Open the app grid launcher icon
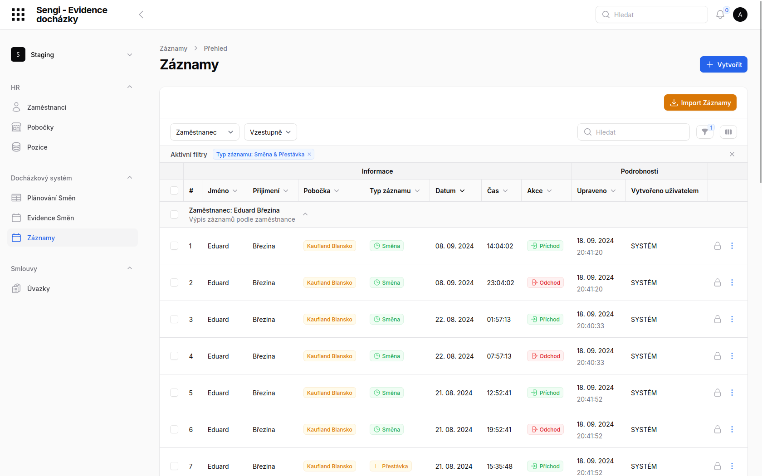The image size is (762, 476). 18,15
